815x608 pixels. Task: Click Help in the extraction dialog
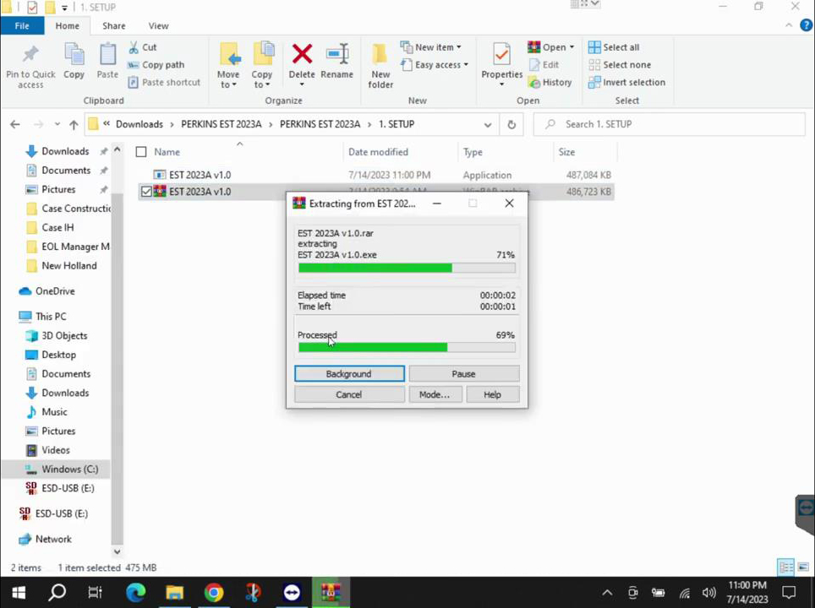pos(493,394)
